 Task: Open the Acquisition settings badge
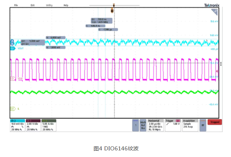190,125
